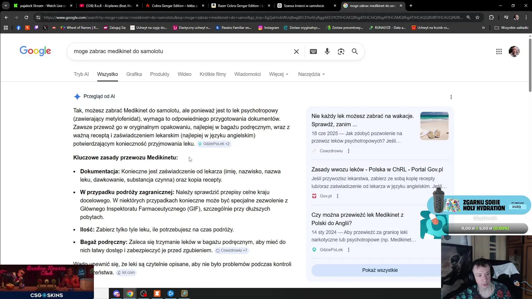Open 'Czy można przewieźć lek Medikinet' result

(357, 219)
